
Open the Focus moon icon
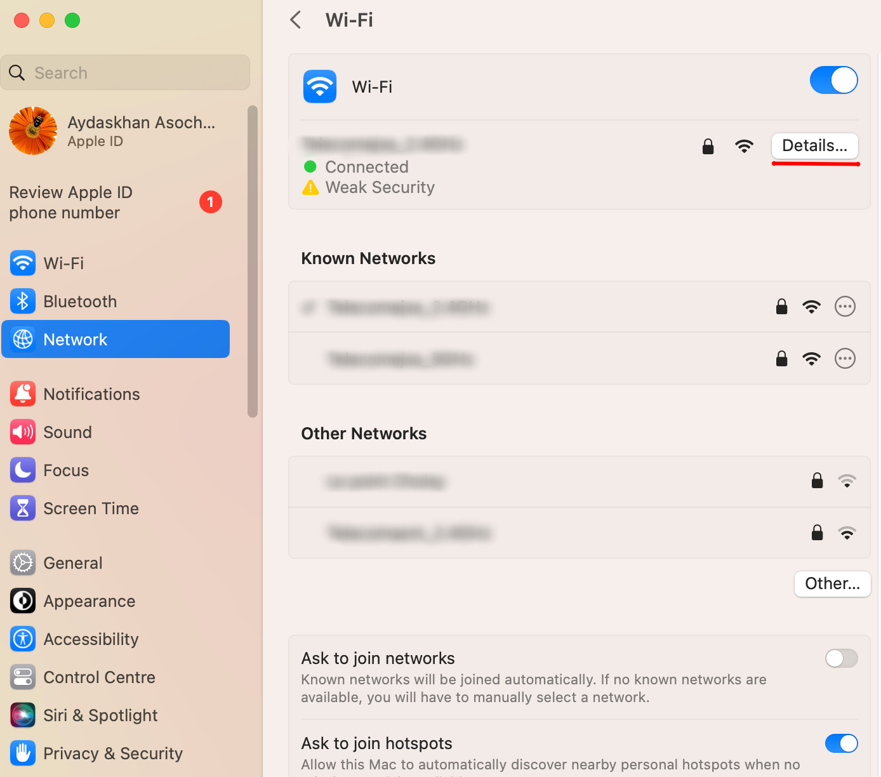(23, 470)
